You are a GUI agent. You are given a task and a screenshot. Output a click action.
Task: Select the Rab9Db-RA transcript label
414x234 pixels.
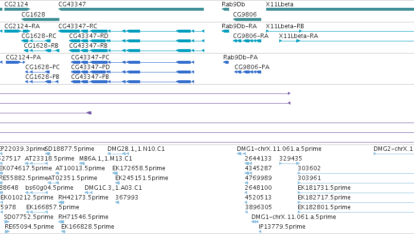(239, 26)
